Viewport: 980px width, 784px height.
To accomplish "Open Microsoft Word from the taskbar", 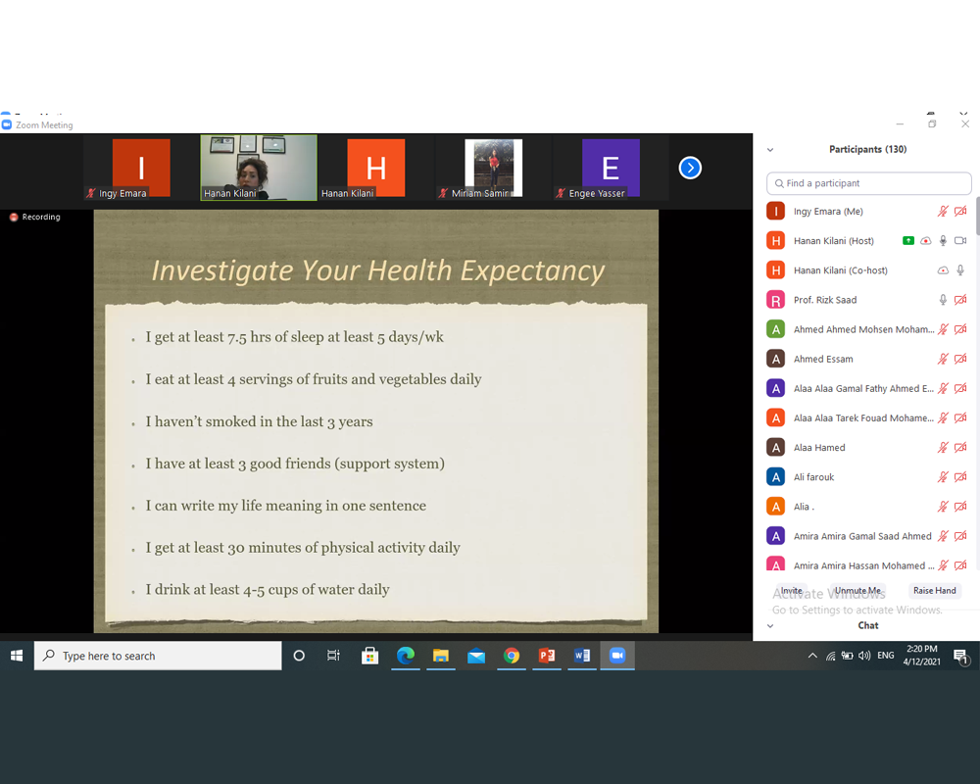I will (x=582, y=656).
